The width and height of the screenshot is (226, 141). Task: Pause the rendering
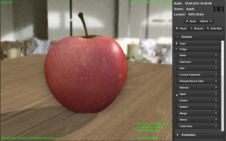181,28
